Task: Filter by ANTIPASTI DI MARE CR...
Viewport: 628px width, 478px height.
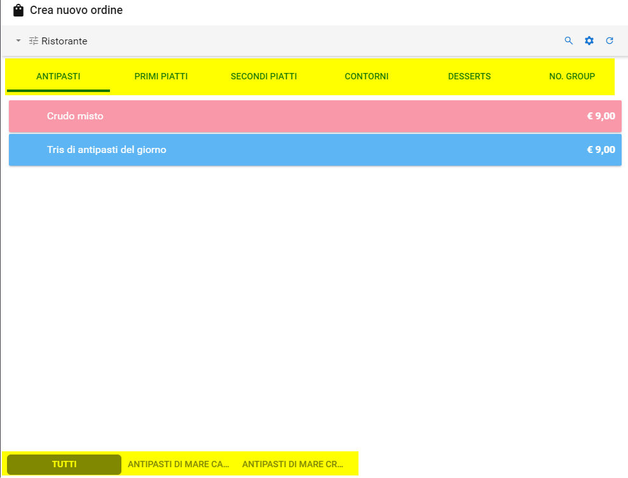Action: pyautogui.click(x=293, y=465)
